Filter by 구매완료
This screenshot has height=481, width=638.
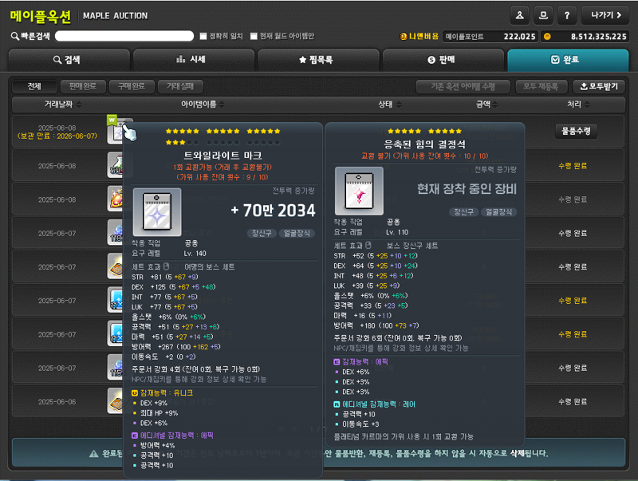[132, 86]
